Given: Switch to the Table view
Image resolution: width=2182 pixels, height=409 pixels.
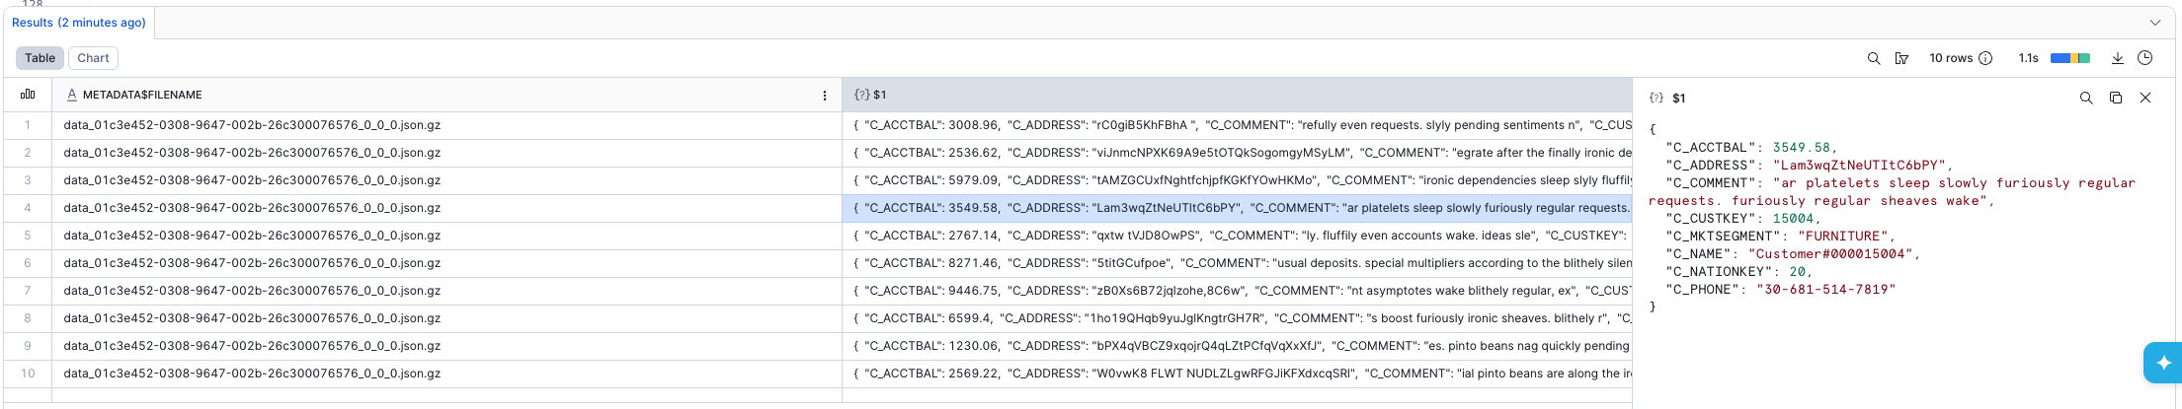Looking at the screenshot, I should [x=40, y=58].
